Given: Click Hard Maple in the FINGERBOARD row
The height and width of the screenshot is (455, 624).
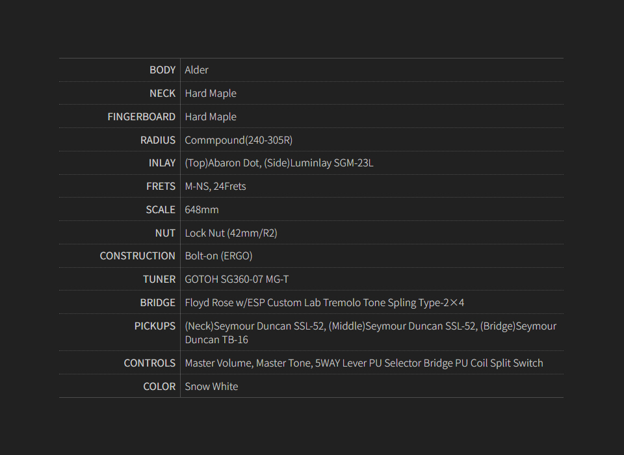Looking at the screenshot, I should point(211,117).
